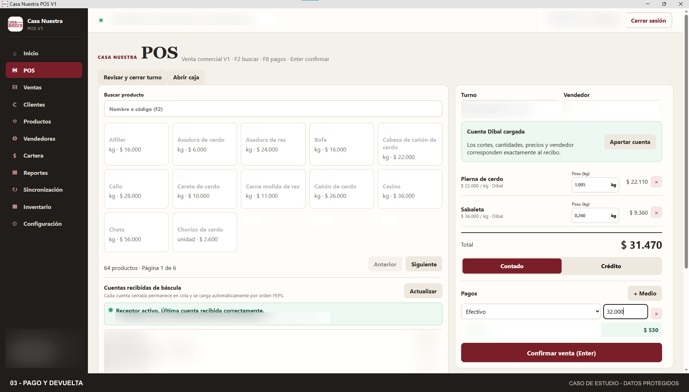This screenshot has width=689, height=392.
Task: Switch payment type to Crédito
Action: click(x=611, y=266)
